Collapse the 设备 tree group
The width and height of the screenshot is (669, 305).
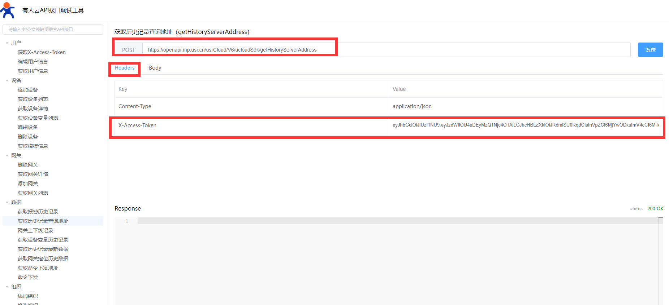point(7,80)
